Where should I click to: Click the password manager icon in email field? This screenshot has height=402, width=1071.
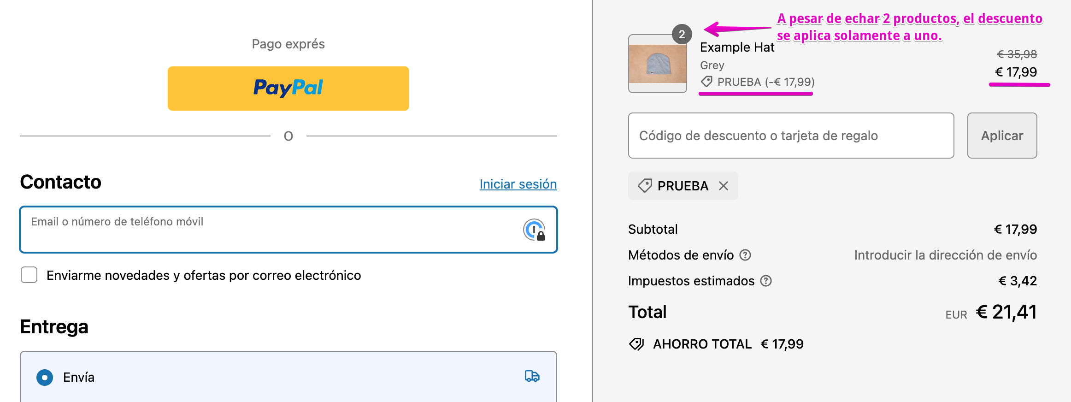tap(534, 230)
